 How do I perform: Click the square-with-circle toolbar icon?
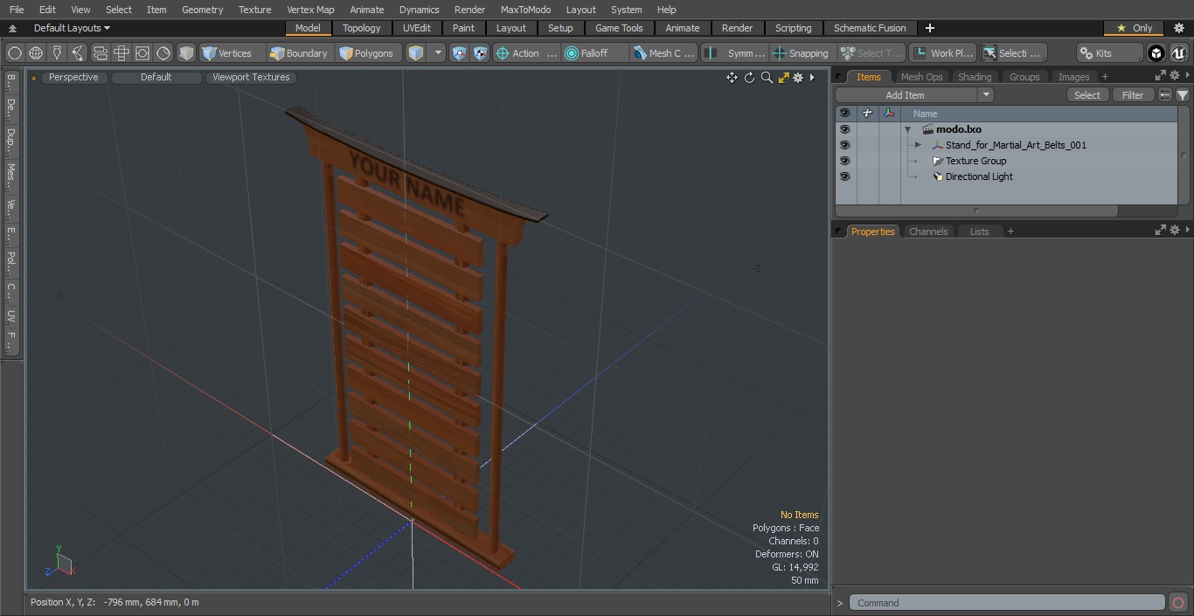pyautogui.click(x=142, y=53)
